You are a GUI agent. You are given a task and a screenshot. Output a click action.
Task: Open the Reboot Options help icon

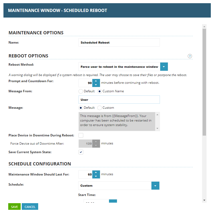[190, 56]
